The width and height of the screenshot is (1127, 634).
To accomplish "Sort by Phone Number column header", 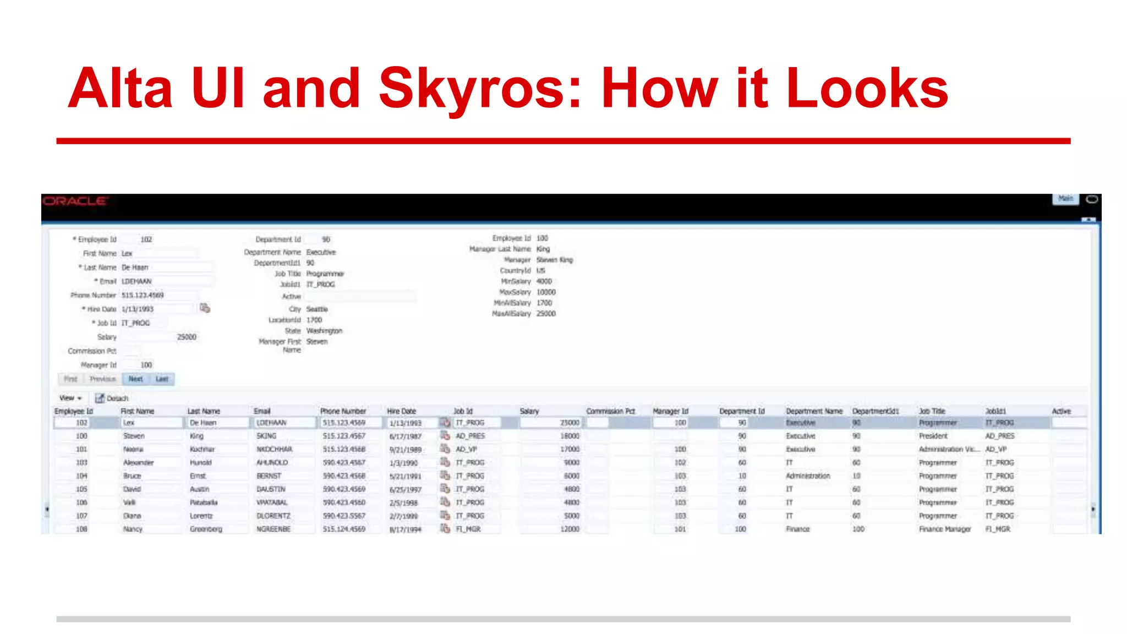I will [x=343, y=411].
